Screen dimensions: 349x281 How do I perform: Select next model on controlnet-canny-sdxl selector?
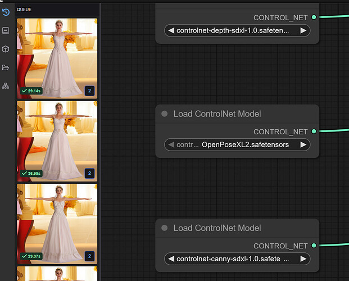point(303,259)
